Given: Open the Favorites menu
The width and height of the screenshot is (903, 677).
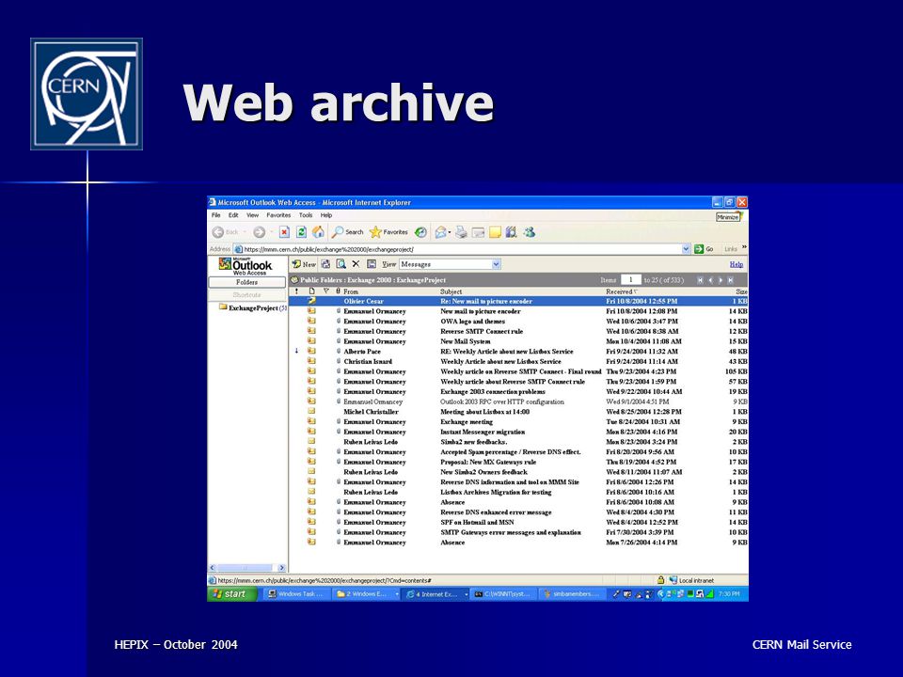Looking at the screenshot, I should [278, 215].
